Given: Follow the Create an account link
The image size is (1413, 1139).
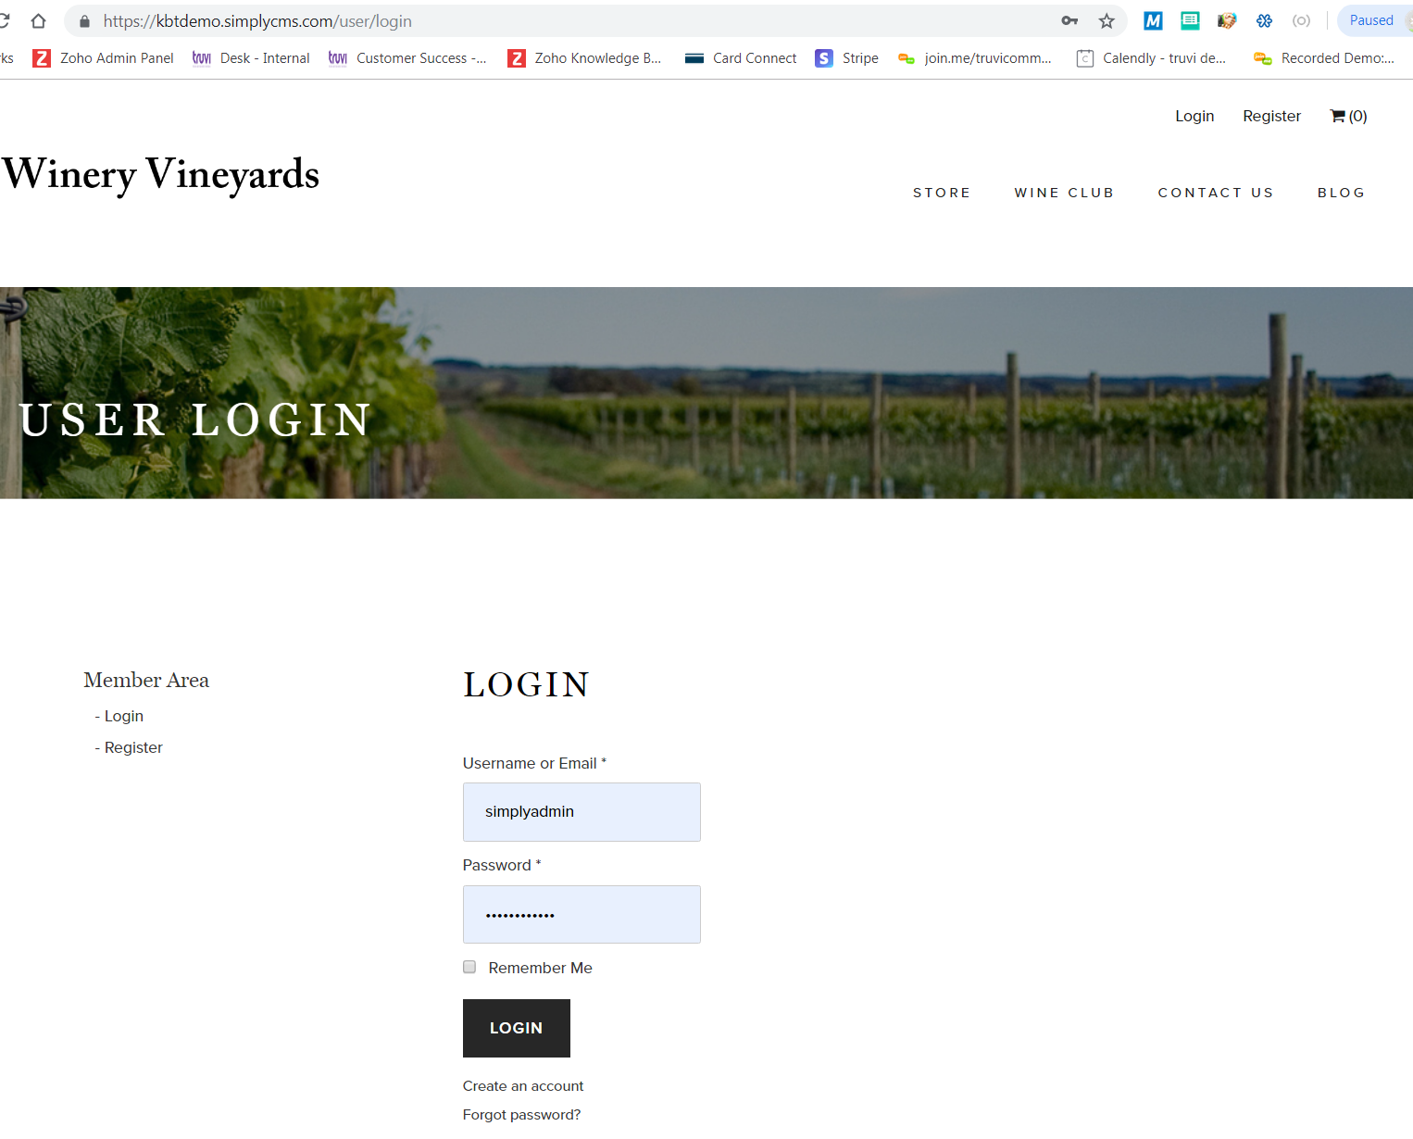Looking at the screenshot, I should (x=523, y=1086).
